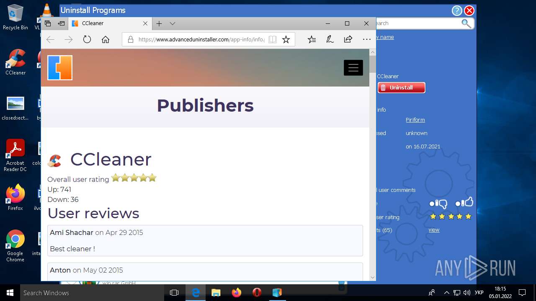
Task: Share this web page from Edge
Action: 348,39
